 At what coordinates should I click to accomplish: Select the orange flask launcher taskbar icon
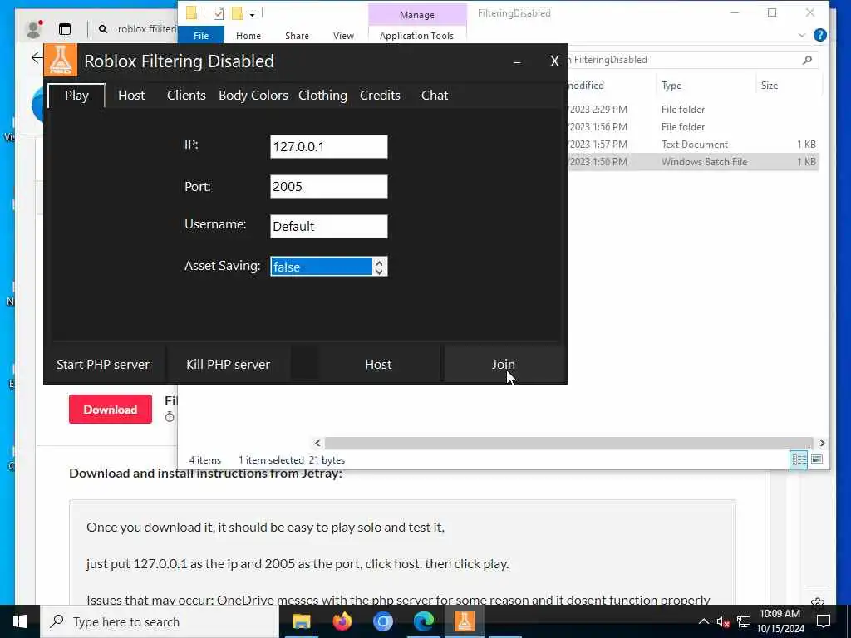(x=464, y=621)
